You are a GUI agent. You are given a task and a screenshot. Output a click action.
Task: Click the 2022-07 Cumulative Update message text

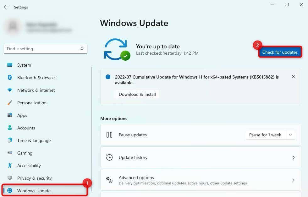click(197, 80)
